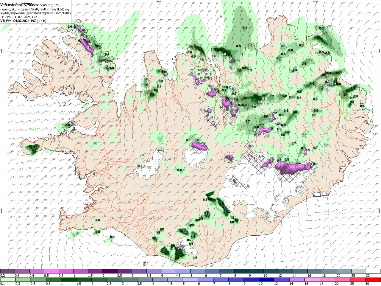Click the '0.1' label in lower legend
This screenshot has width=381, height=286.
pos(2,284)
